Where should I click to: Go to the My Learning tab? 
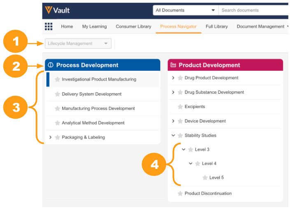94,27
